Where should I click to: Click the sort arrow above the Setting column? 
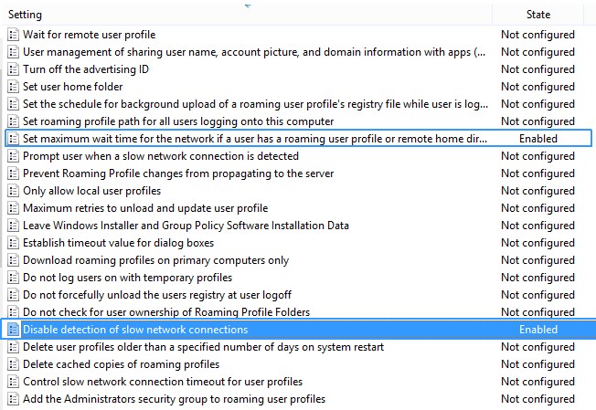click(x=248, y=6)
